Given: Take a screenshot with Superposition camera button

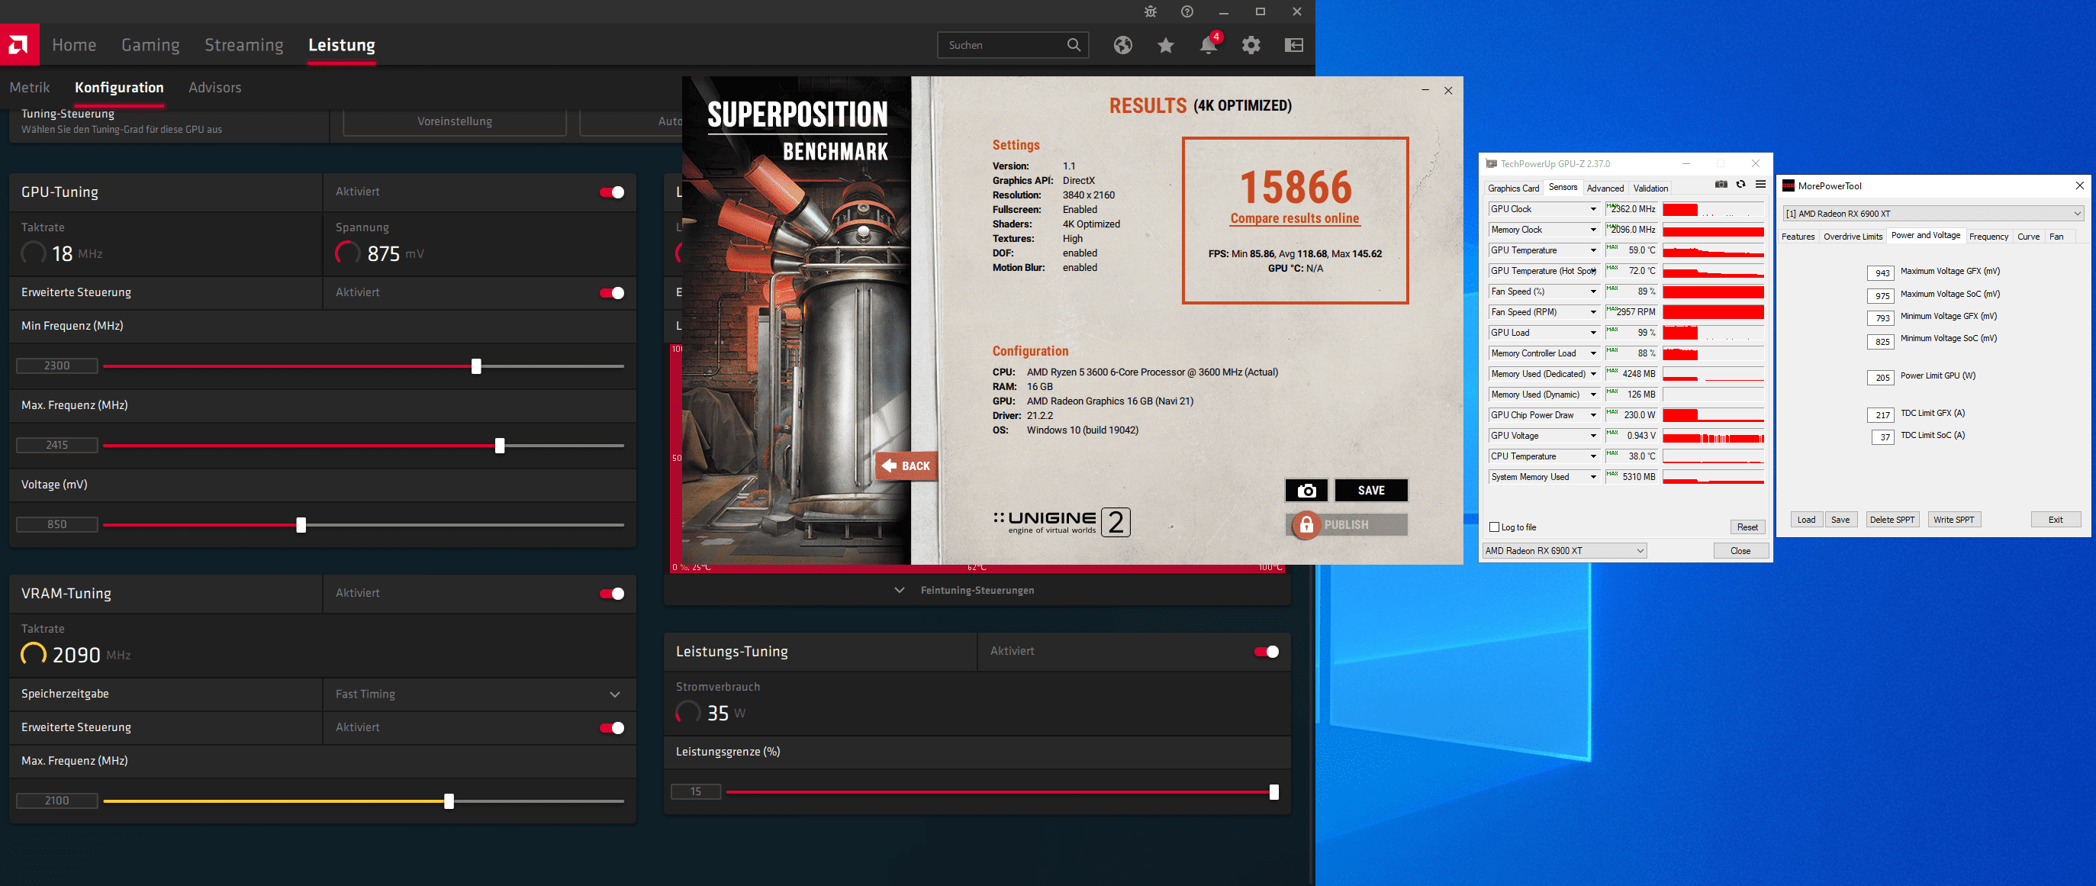Looking at the screenshot, I should [1307, 491].
